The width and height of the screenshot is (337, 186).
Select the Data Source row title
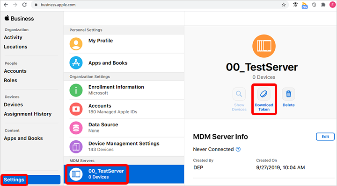[x=103, y=124]
